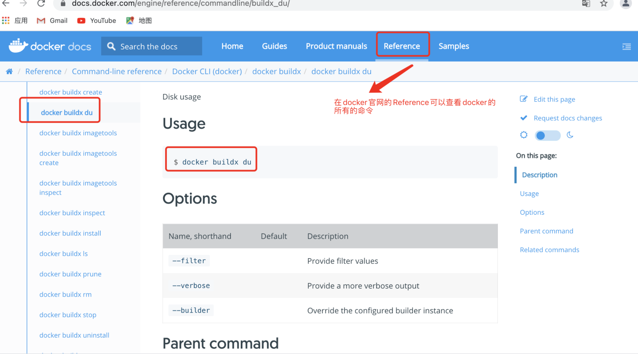The image size is (638, 354).
Task: Click Request docs changes link
Action: pos(568,118)
